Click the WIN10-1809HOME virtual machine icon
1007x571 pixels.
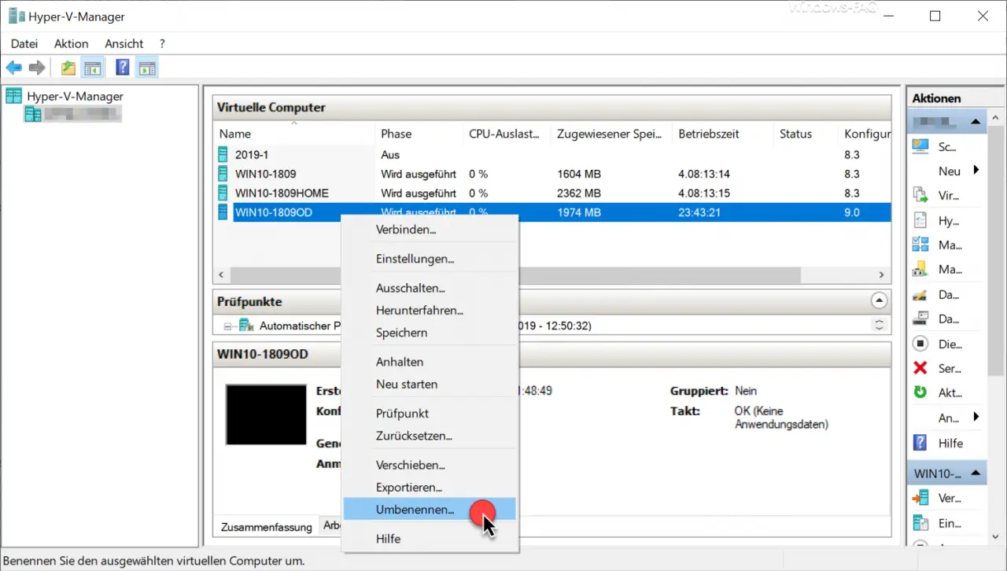click(223, 193)
